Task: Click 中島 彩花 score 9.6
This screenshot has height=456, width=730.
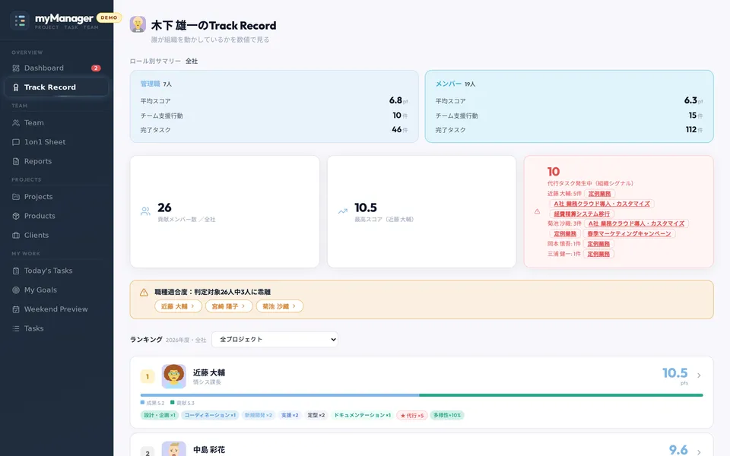Action: tap(678, 450)
